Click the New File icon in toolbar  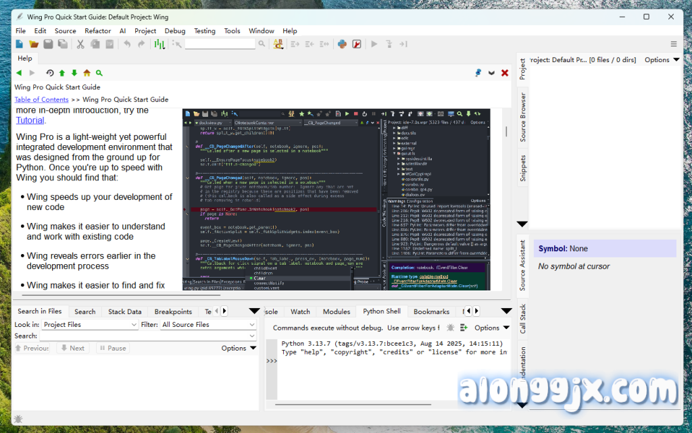20,44
